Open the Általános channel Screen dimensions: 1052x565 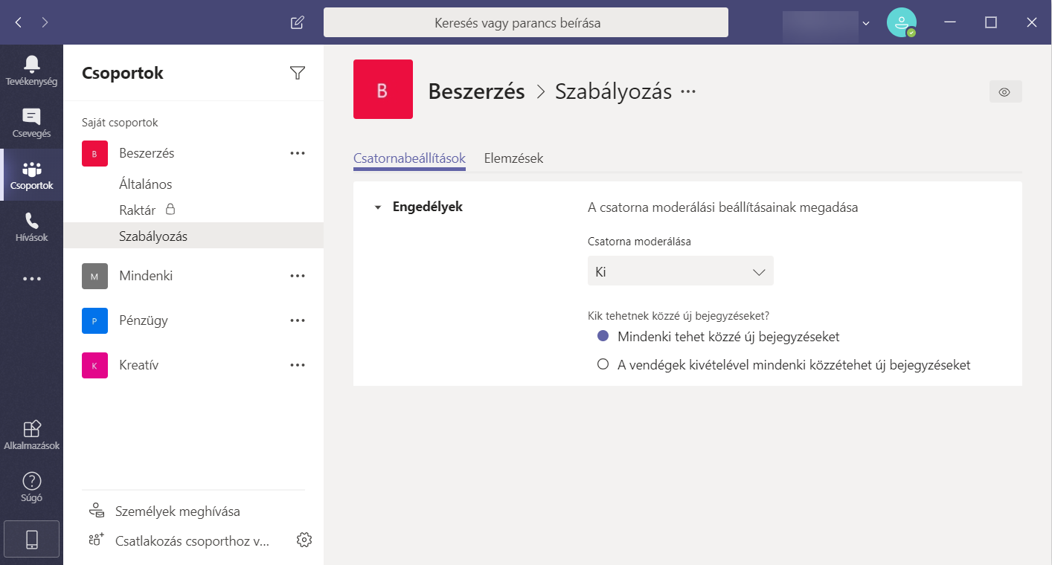pyautogui.click(x=146, y=184)
